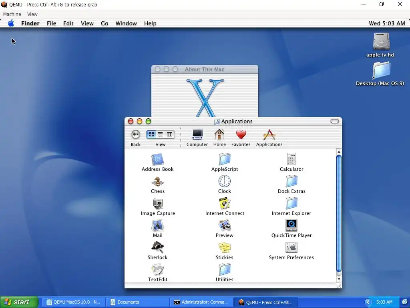This screenshot has width=410, height=308.
Task: Switch to Administrator Command taskbar item
Action: pos(202,302)
